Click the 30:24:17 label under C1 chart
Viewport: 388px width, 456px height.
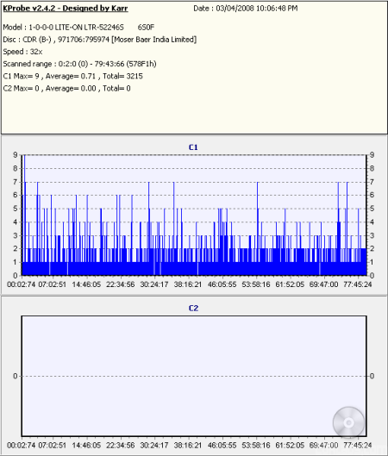coord(154,284)
